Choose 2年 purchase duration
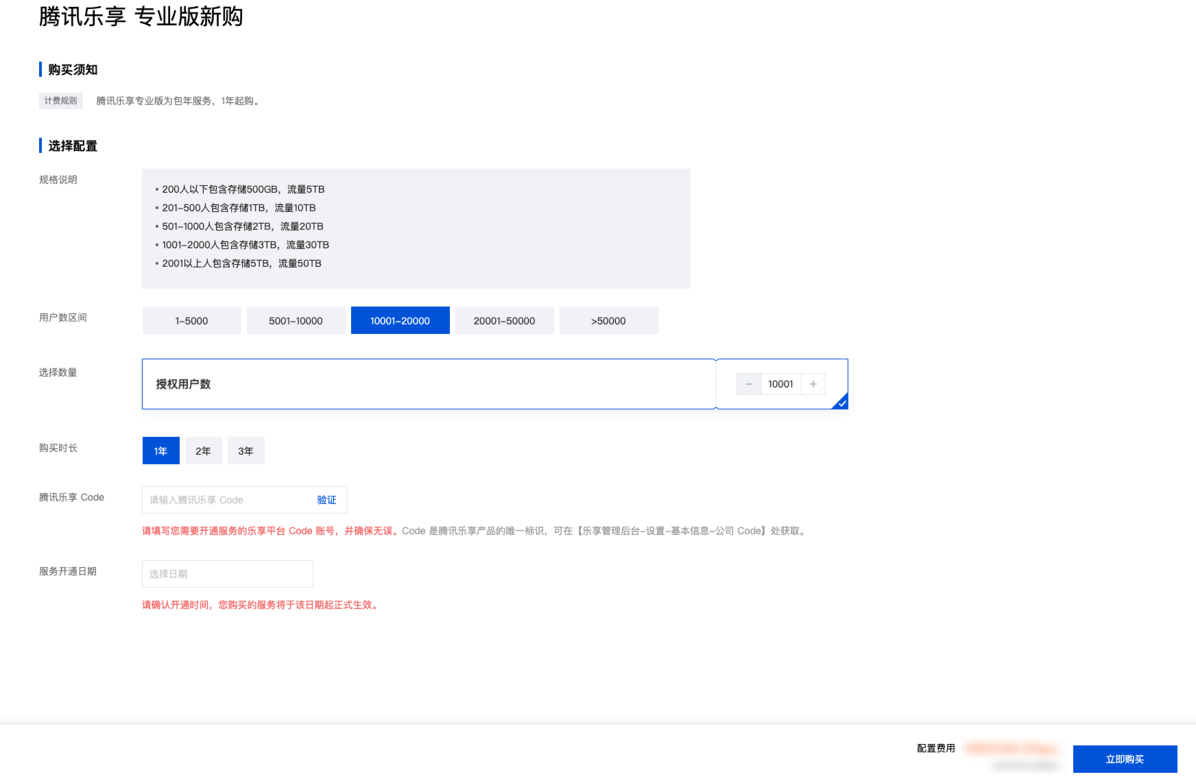This screenshot has width=1196, height=779. 204,451
